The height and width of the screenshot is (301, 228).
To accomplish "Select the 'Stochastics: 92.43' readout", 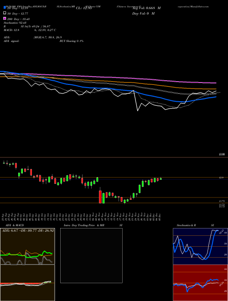I will click(15, 23).
